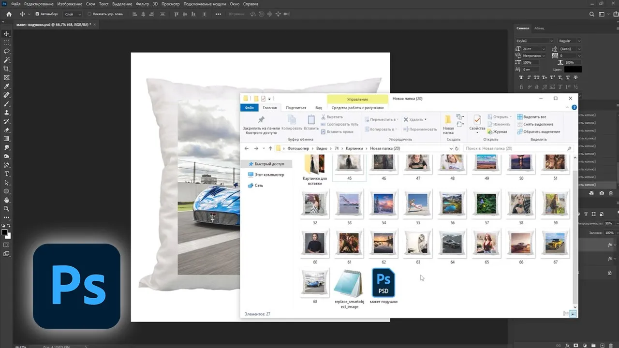
Task: Swap foreground and background colors
Action: coord(10,225)
